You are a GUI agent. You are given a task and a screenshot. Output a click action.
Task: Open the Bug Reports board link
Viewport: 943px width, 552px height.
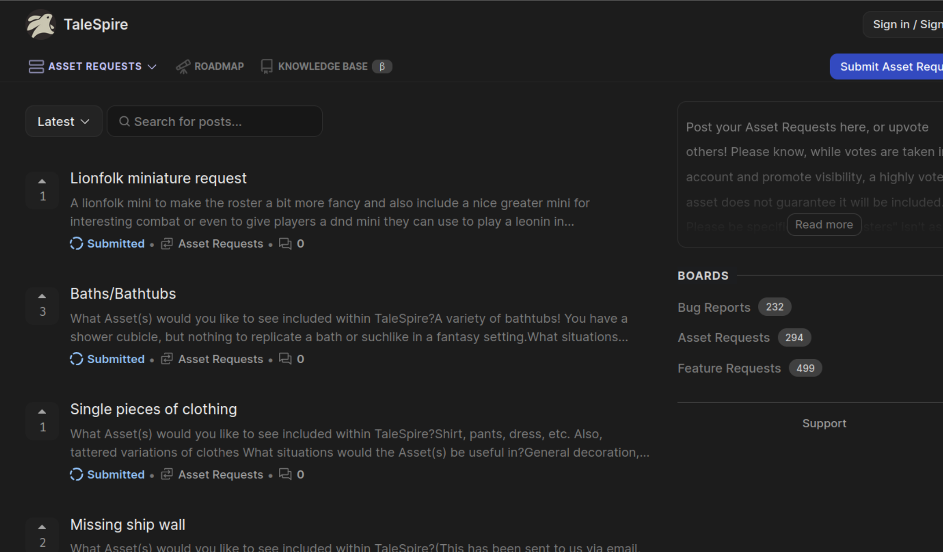click(714, 308)
